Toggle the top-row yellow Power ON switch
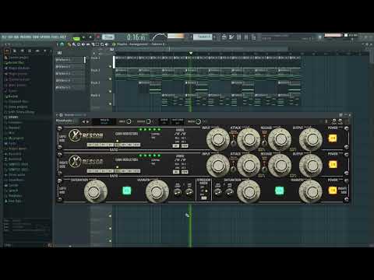 tap(333, 138)
